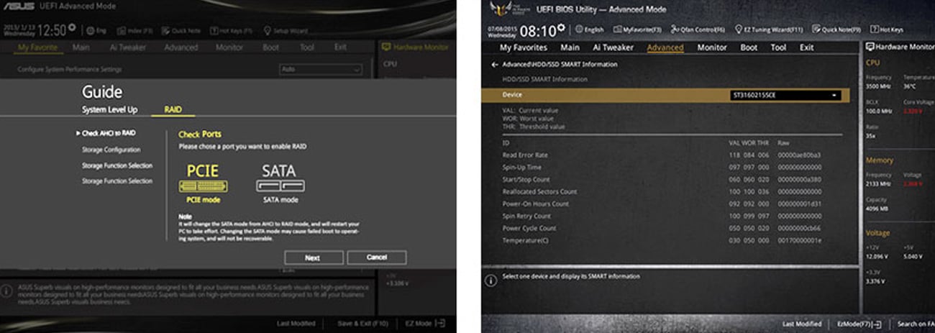
Task: Select the PCIE mode port icon
Action: 203,186
